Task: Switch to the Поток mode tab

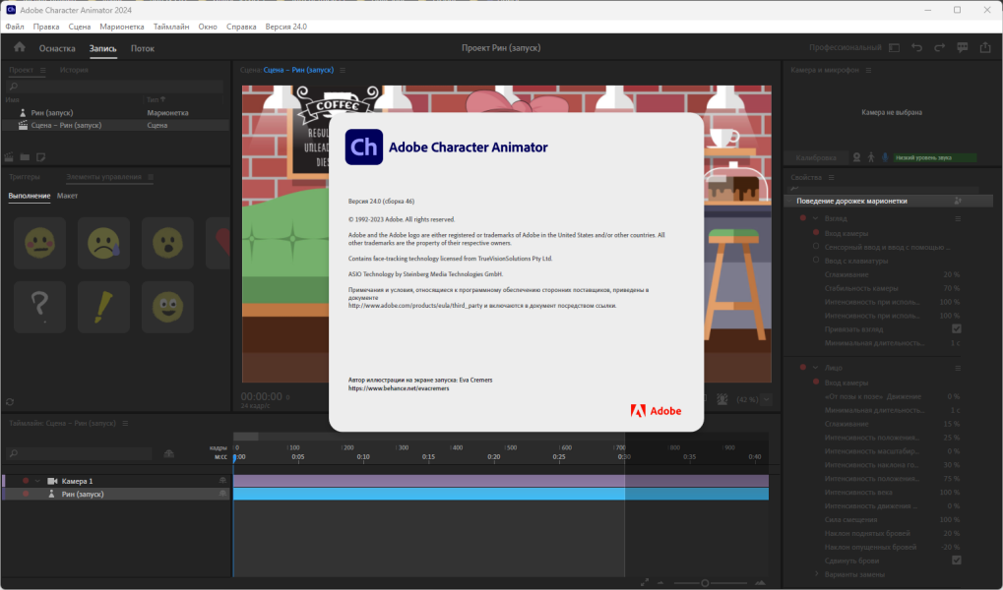Action: pyautogui.click(x=143, y=48)
